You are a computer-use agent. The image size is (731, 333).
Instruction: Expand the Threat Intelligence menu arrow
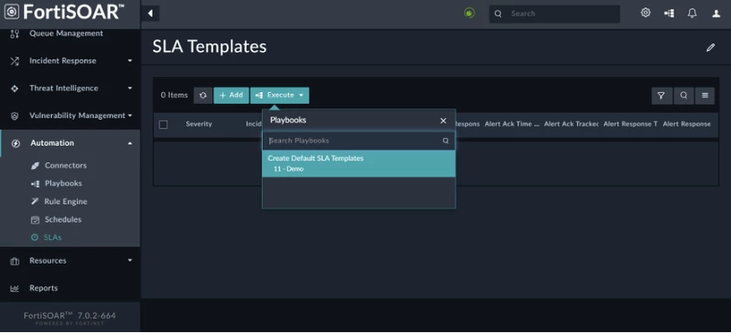tap(130, 88)
